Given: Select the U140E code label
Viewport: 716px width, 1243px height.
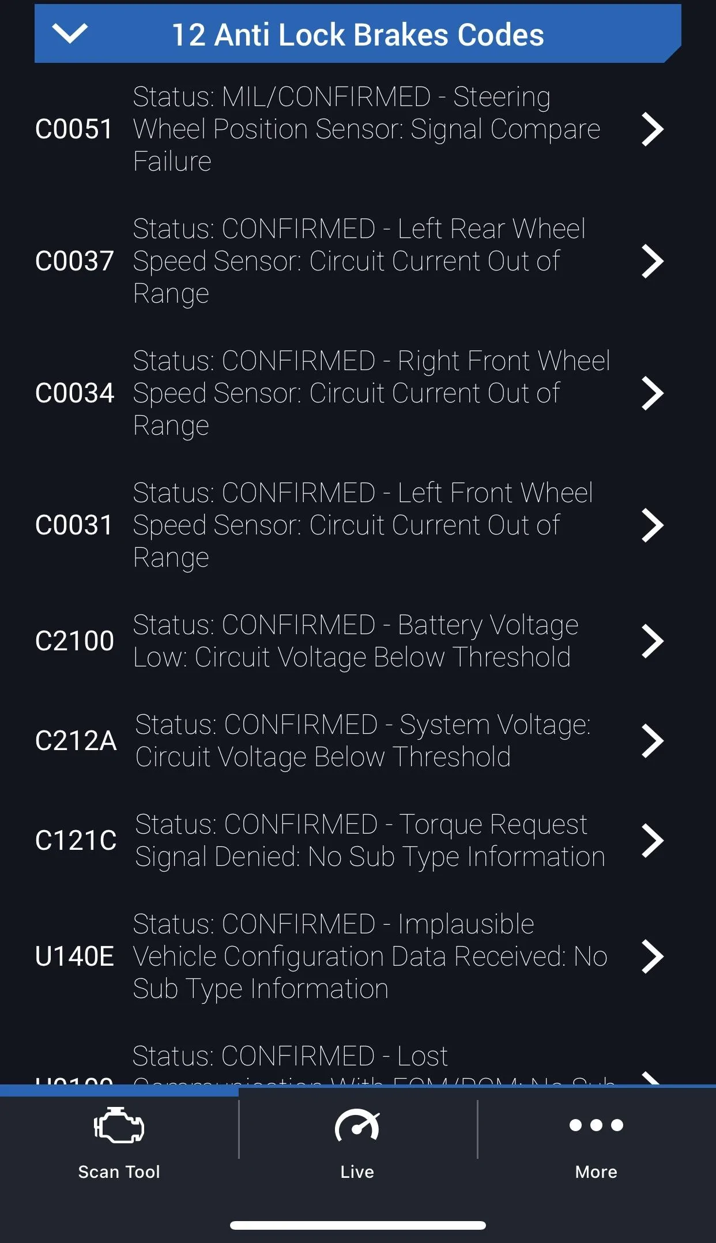Looking at the screenshot, I should pos(74,956).
